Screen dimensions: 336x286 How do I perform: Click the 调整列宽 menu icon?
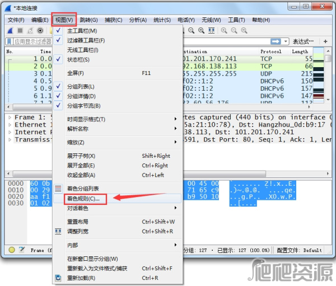point(58,231)
